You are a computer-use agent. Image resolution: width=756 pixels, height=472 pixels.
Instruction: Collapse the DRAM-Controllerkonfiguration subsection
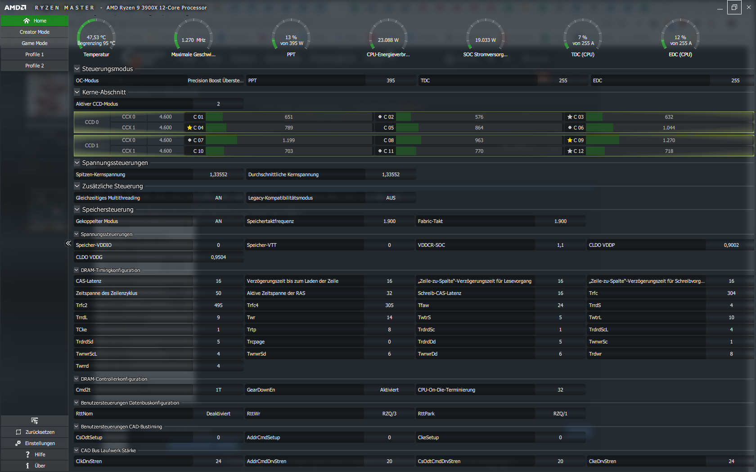coord(76,379)
